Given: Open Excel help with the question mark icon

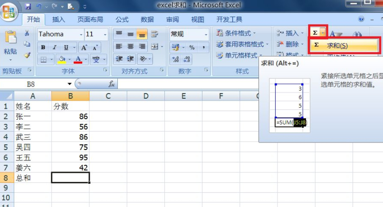Looking at the screenshot, I should point(361,19).
